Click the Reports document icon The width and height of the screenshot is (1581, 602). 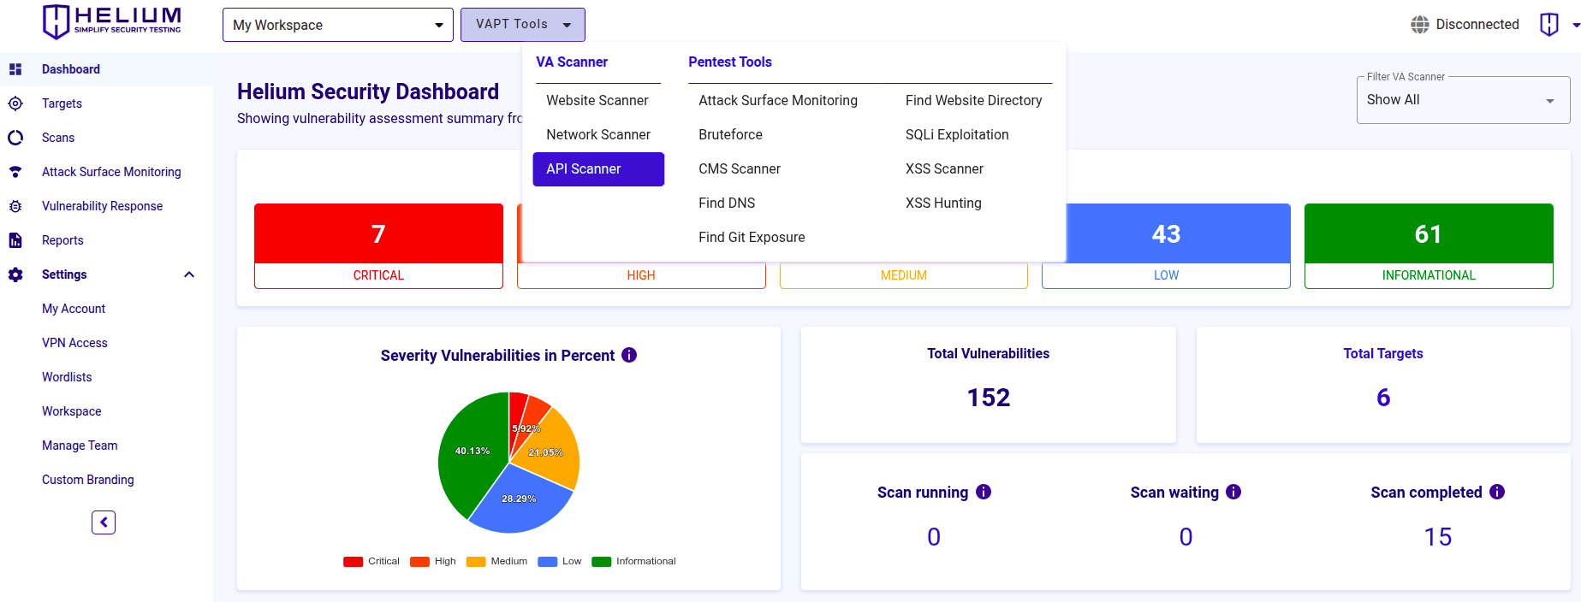click(15, 240)
